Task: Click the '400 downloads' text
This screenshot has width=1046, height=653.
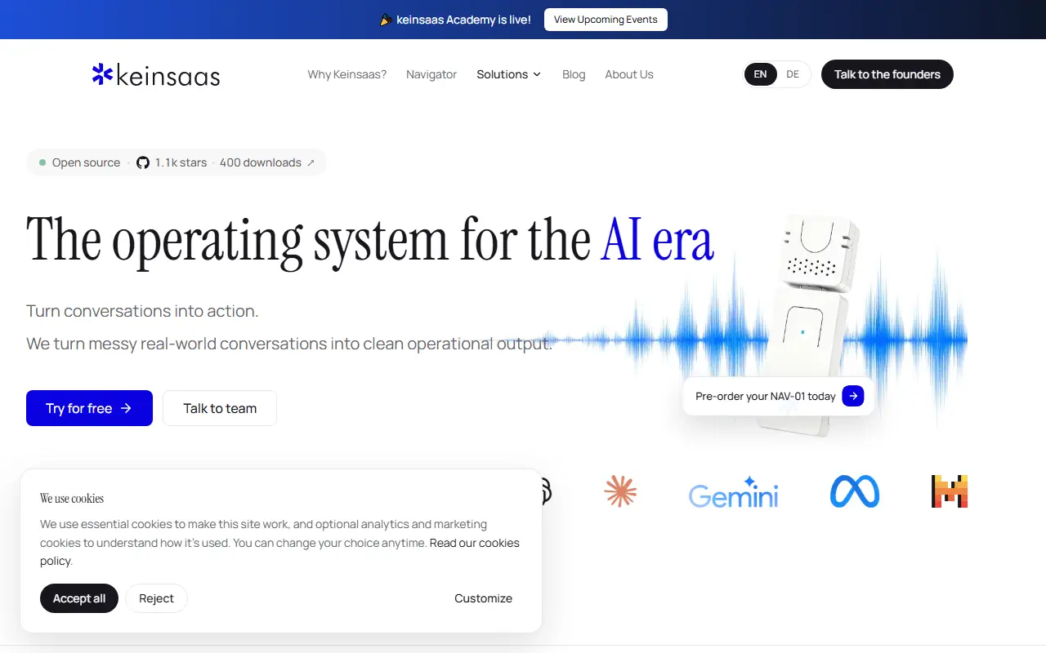Action: point(261,162)
